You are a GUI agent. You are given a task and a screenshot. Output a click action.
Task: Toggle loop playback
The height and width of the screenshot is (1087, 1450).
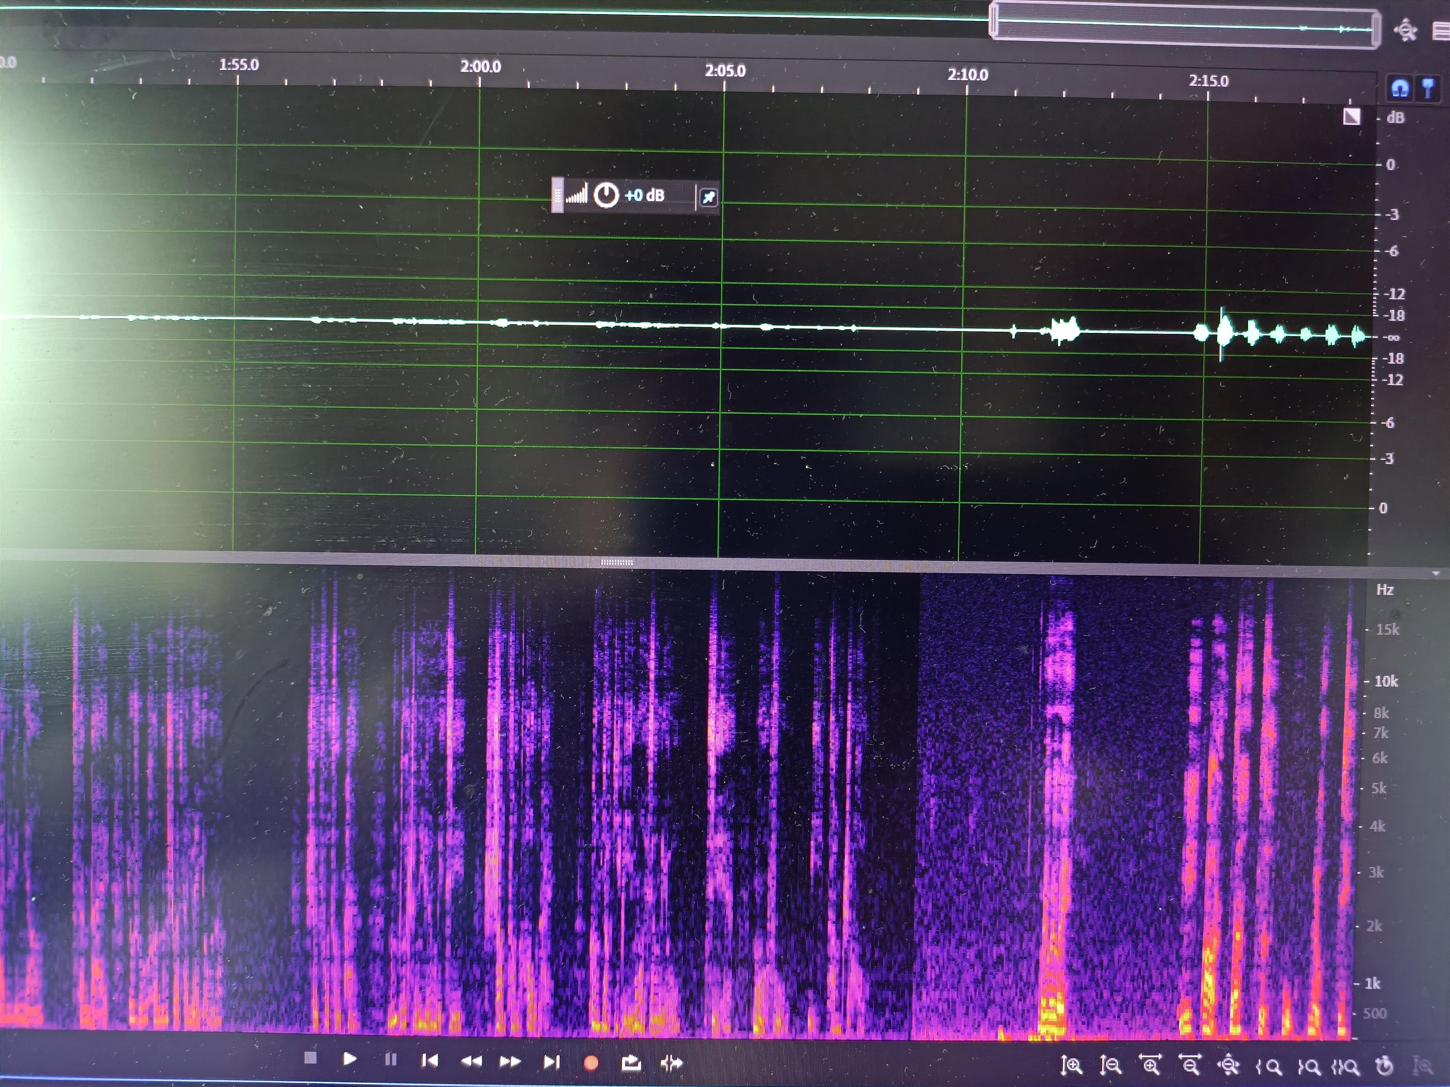tap(631, 1063)
